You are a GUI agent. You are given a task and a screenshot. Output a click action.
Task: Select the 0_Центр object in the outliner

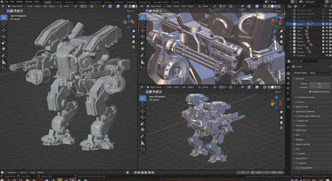(300, 55)
